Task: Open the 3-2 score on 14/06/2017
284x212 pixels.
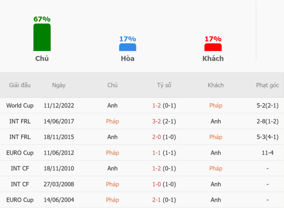Action: click(156, 121)
